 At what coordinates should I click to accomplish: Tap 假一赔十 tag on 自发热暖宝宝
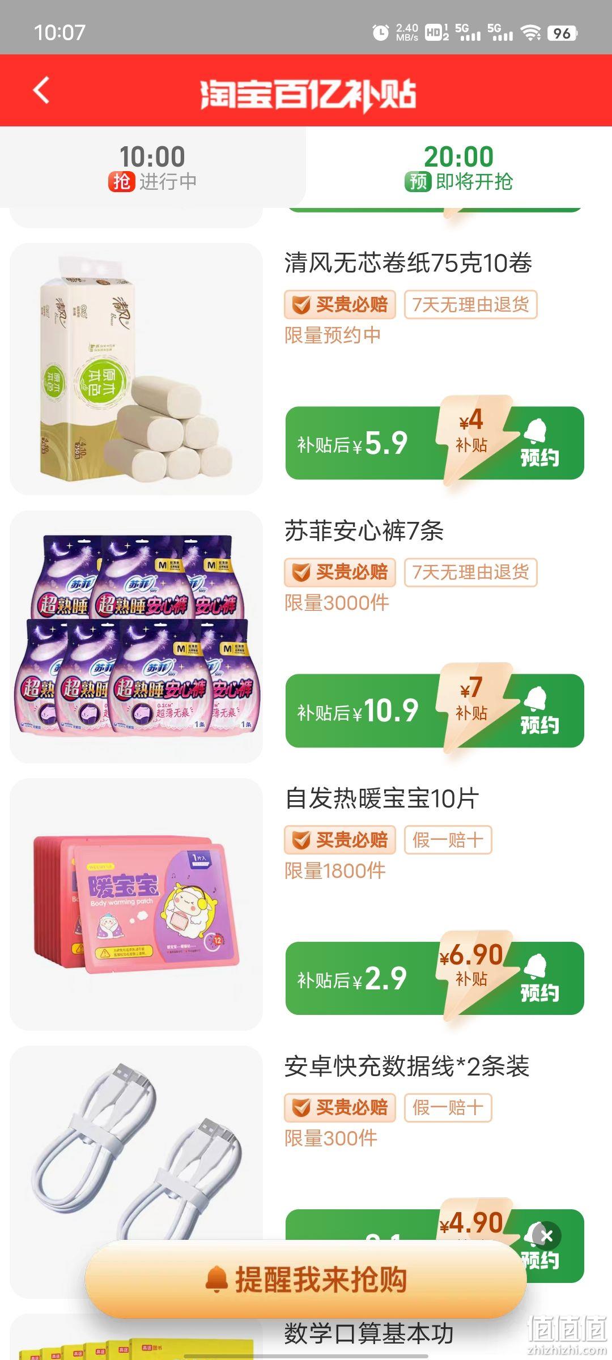(x=448, y=840)
